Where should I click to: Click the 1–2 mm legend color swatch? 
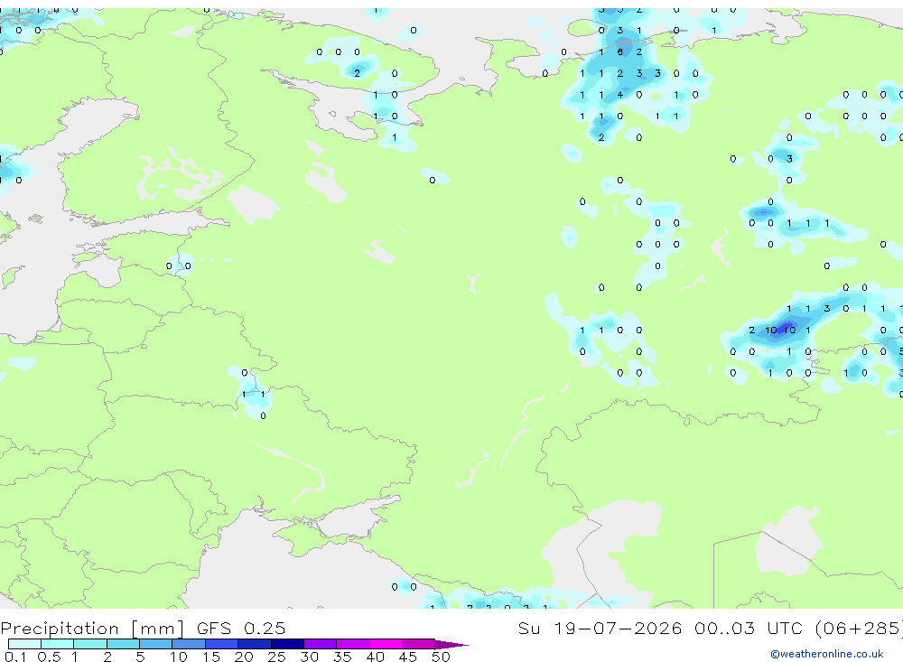point(90,644)
